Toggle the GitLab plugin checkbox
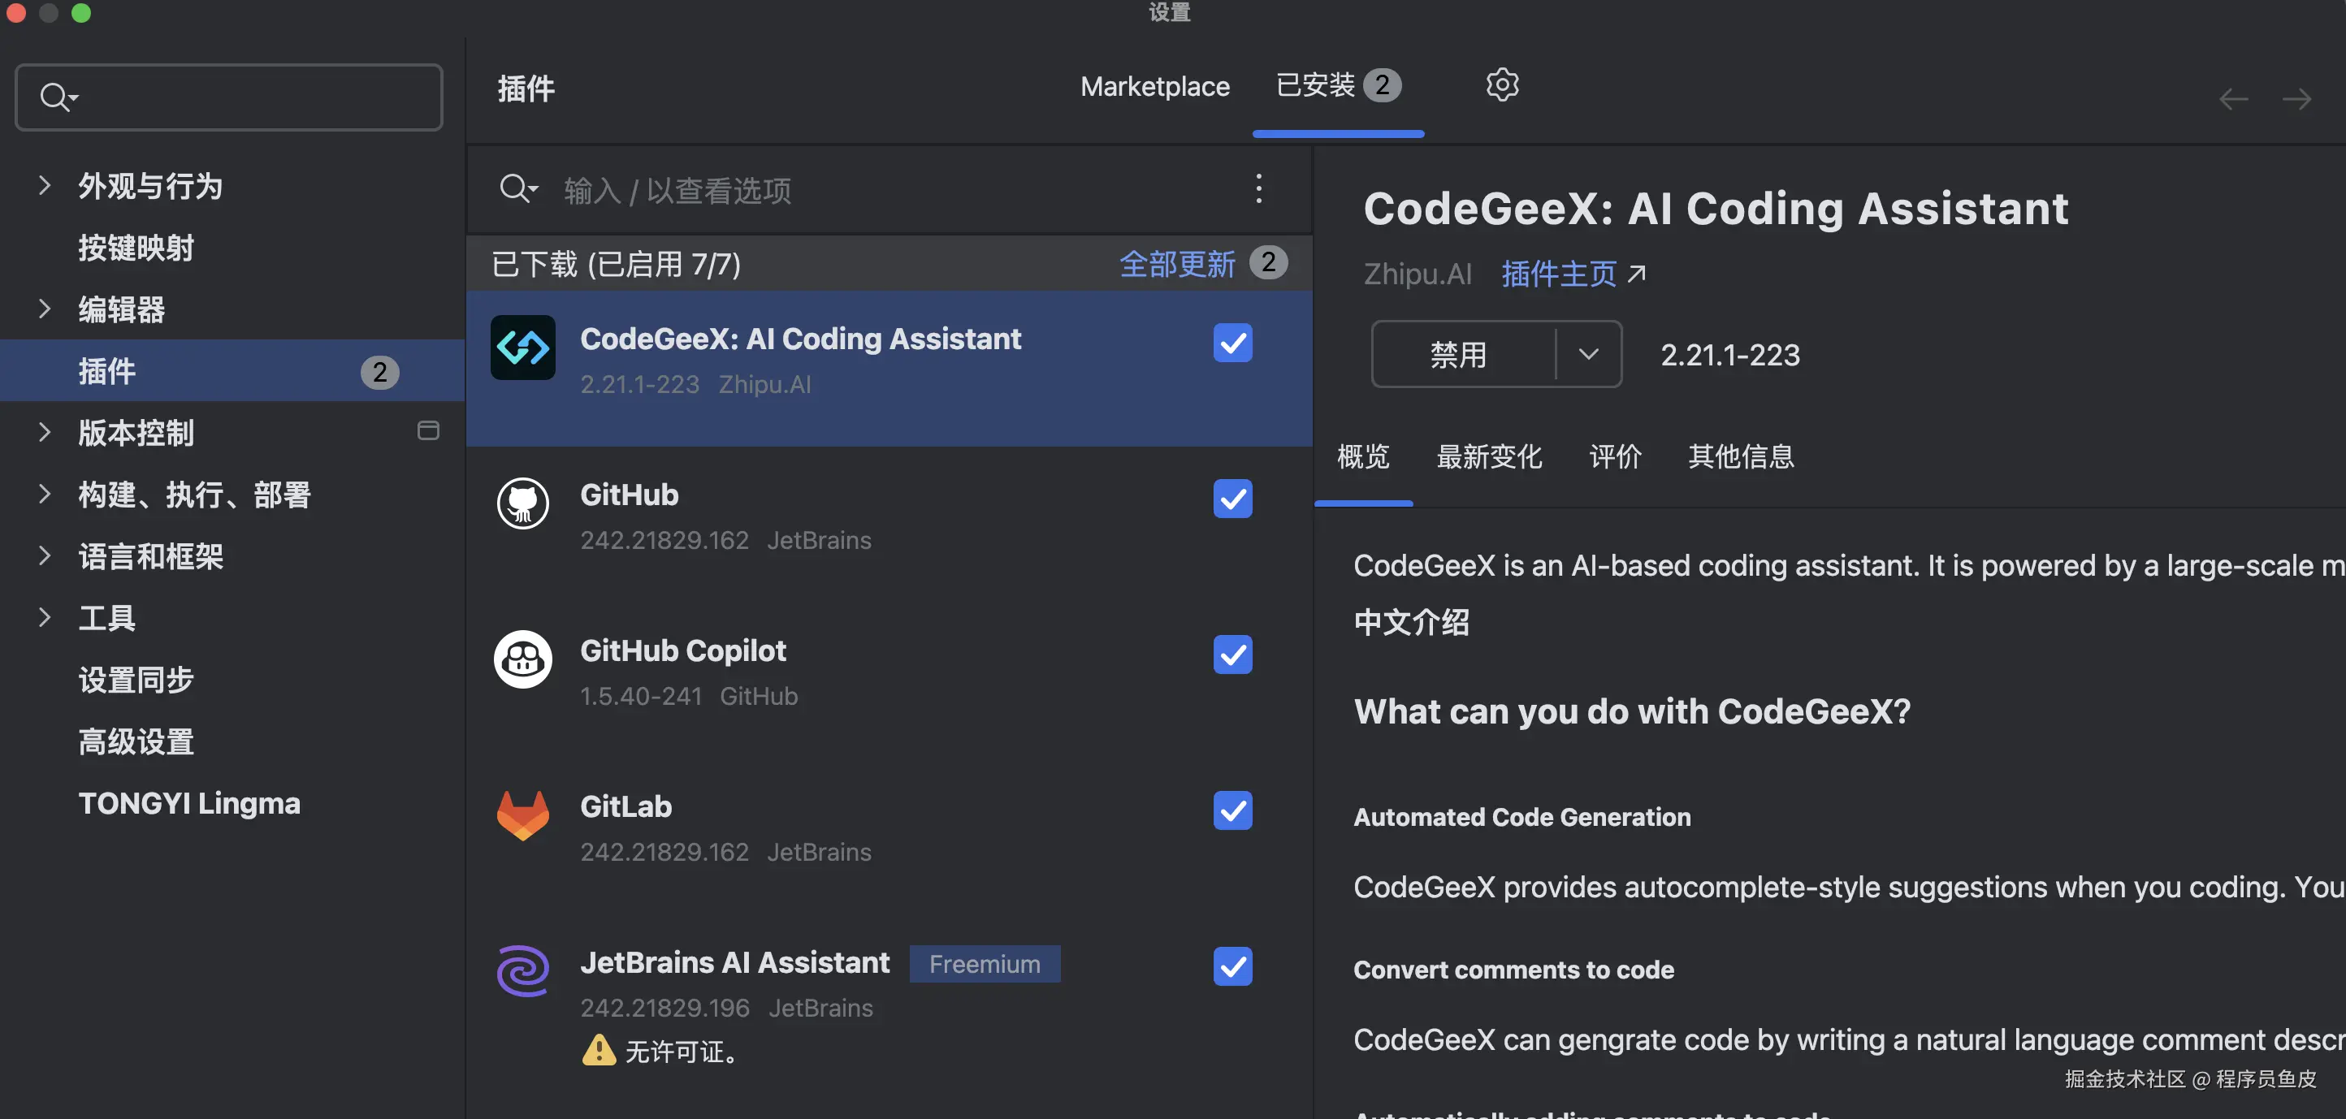This screenshot has height=1119, width=2346. pyautogui.click(x=1232, y=810)
